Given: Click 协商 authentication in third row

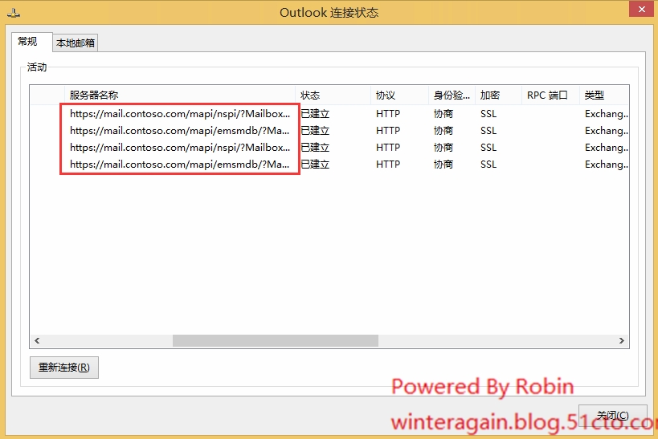Looking at the screenshot, I should pos(443,147).
